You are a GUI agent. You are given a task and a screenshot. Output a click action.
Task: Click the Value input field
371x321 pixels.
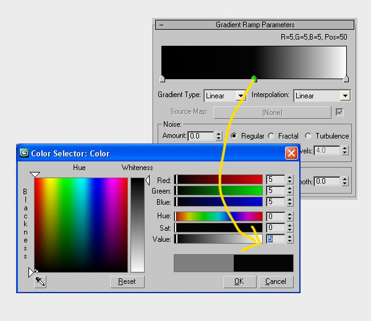pyautogui.click(x=275, y=239)
